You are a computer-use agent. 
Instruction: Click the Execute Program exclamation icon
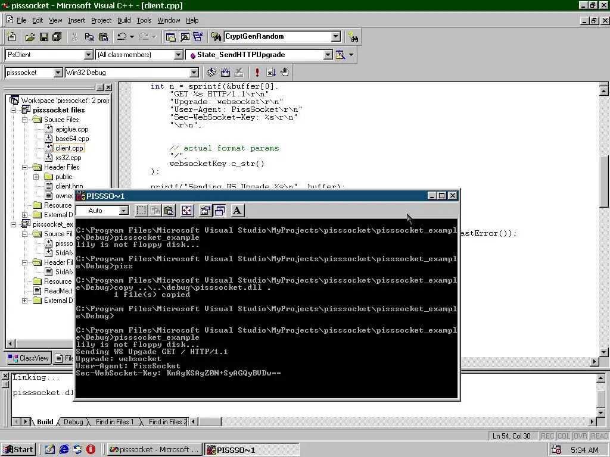[257, 72]
